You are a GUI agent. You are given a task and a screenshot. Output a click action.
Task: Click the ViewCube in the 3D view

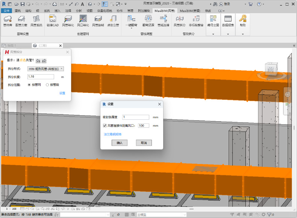tap(270, 69)
